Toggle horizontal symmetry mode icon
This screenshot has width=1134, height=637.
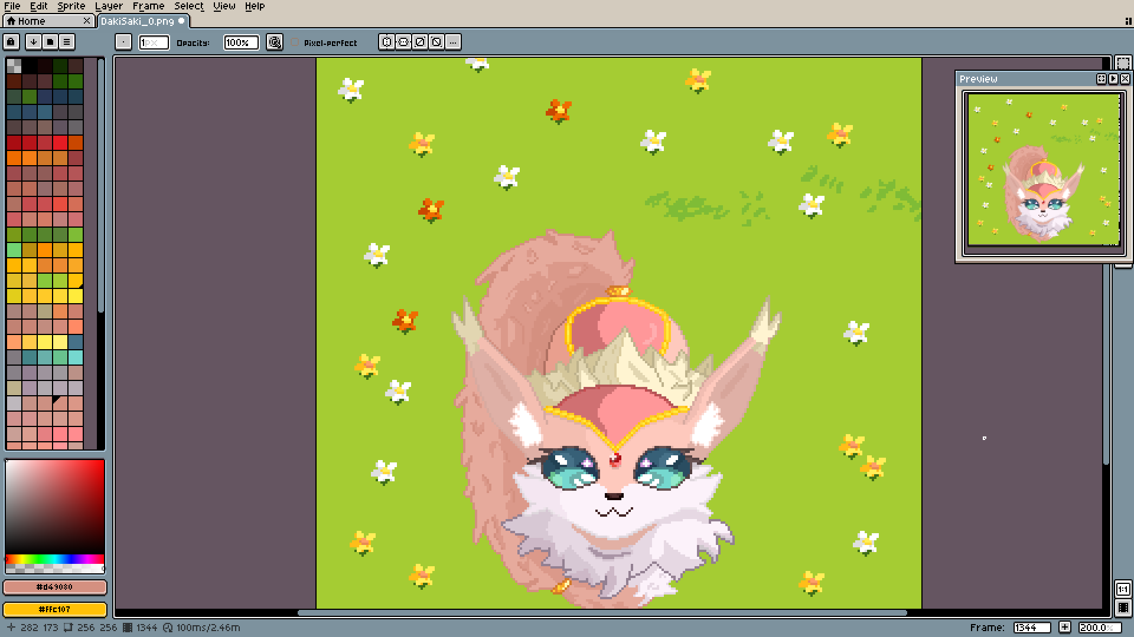tap(387, 42)
